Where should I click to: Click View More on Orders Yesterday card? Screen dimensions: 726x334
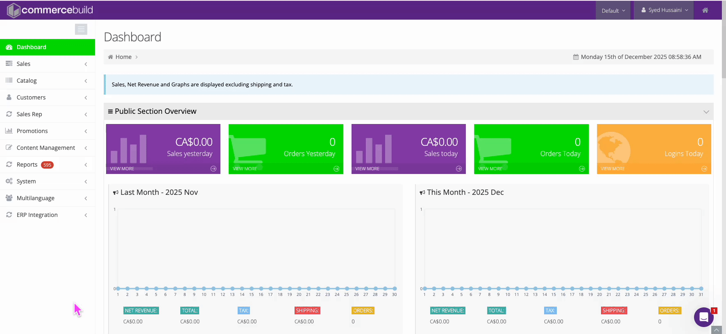tap(245, 169)
